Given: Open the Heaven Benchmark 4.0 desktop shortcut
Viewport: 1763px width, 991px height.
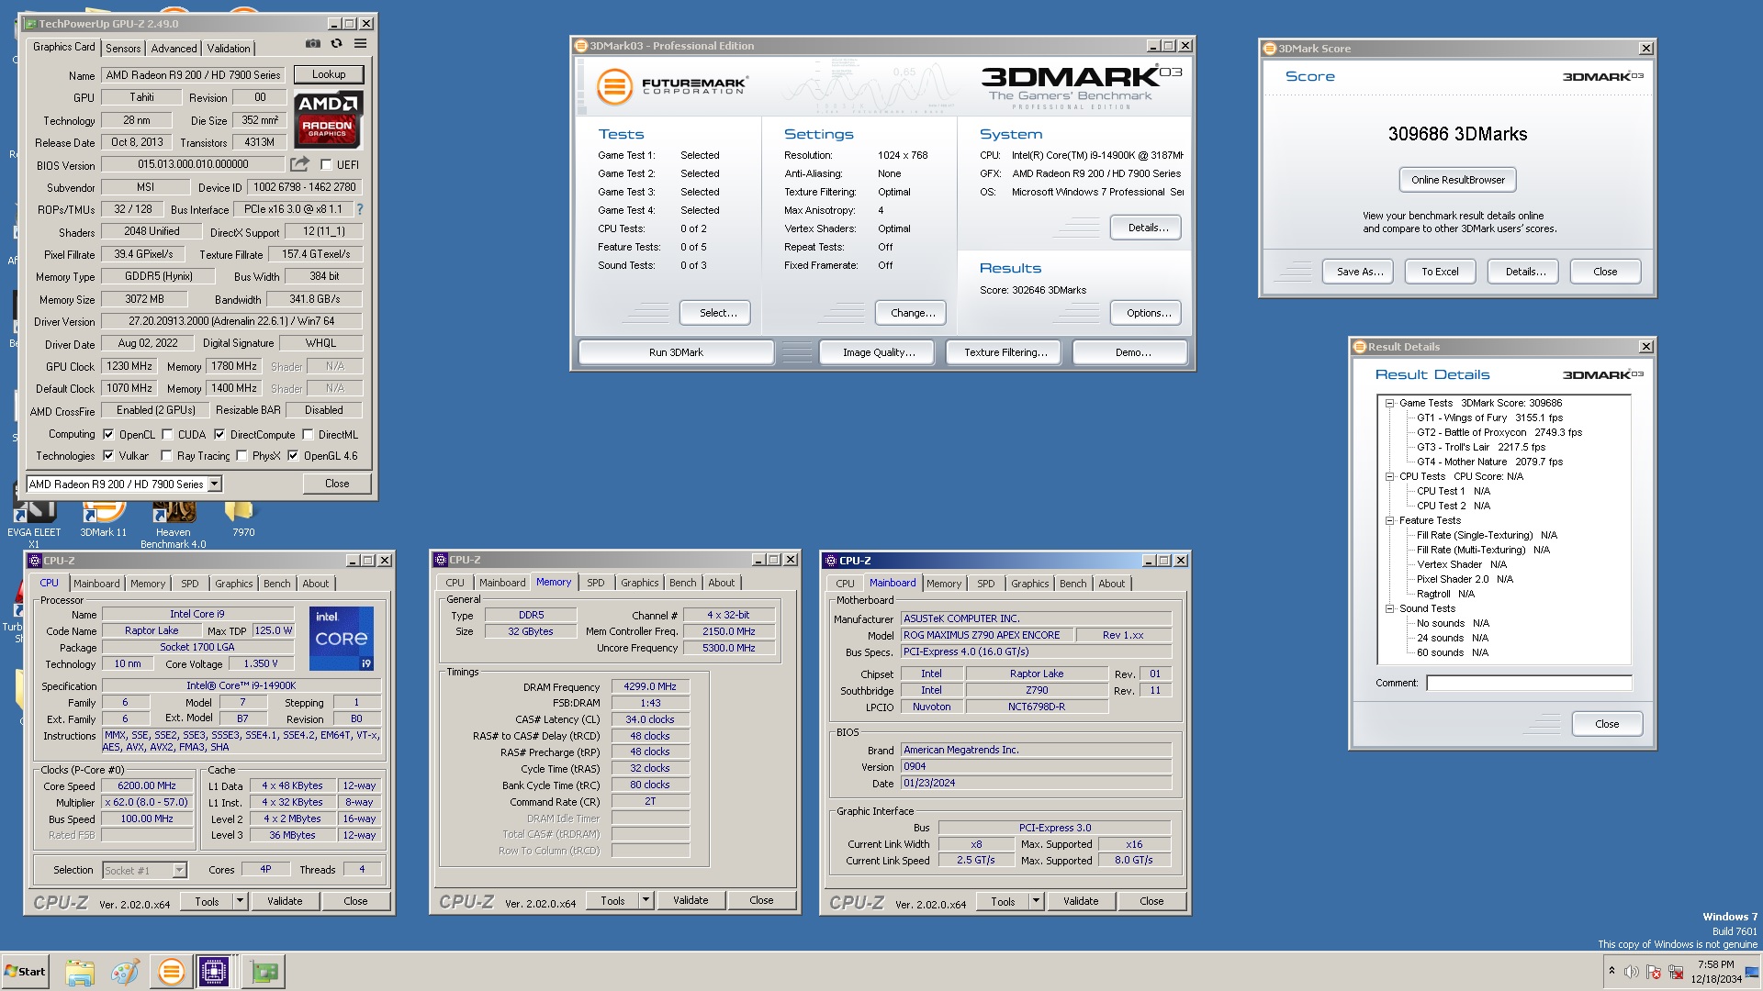Looking at the screenshot, I should pos(173,525).
